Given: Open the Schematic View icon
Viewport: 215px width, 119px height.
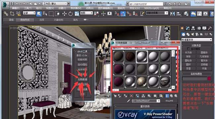Looking at the screenshot, I should 205,14.
